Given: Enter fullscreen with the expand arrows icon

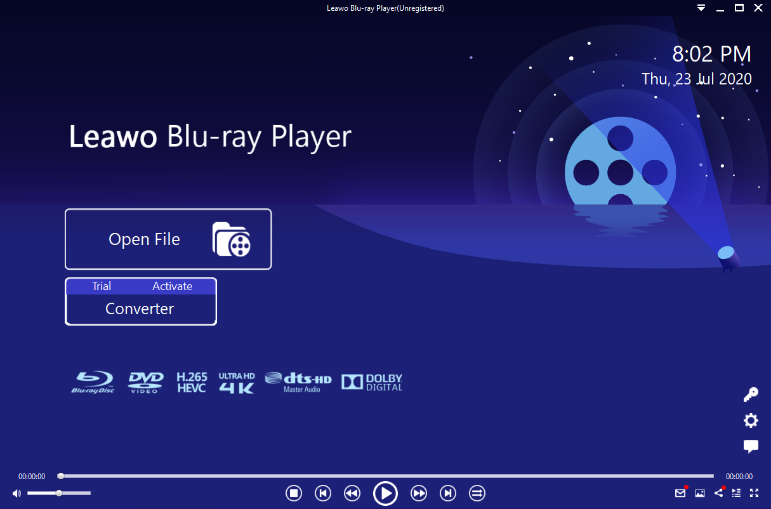Looking at the screenshot, I should pyautogui.click(x=755, y=493).
